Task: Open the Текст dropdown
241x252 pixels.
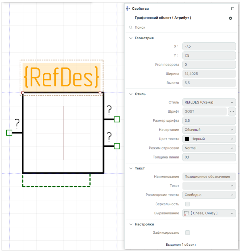Action: click(x=209, y=186)
